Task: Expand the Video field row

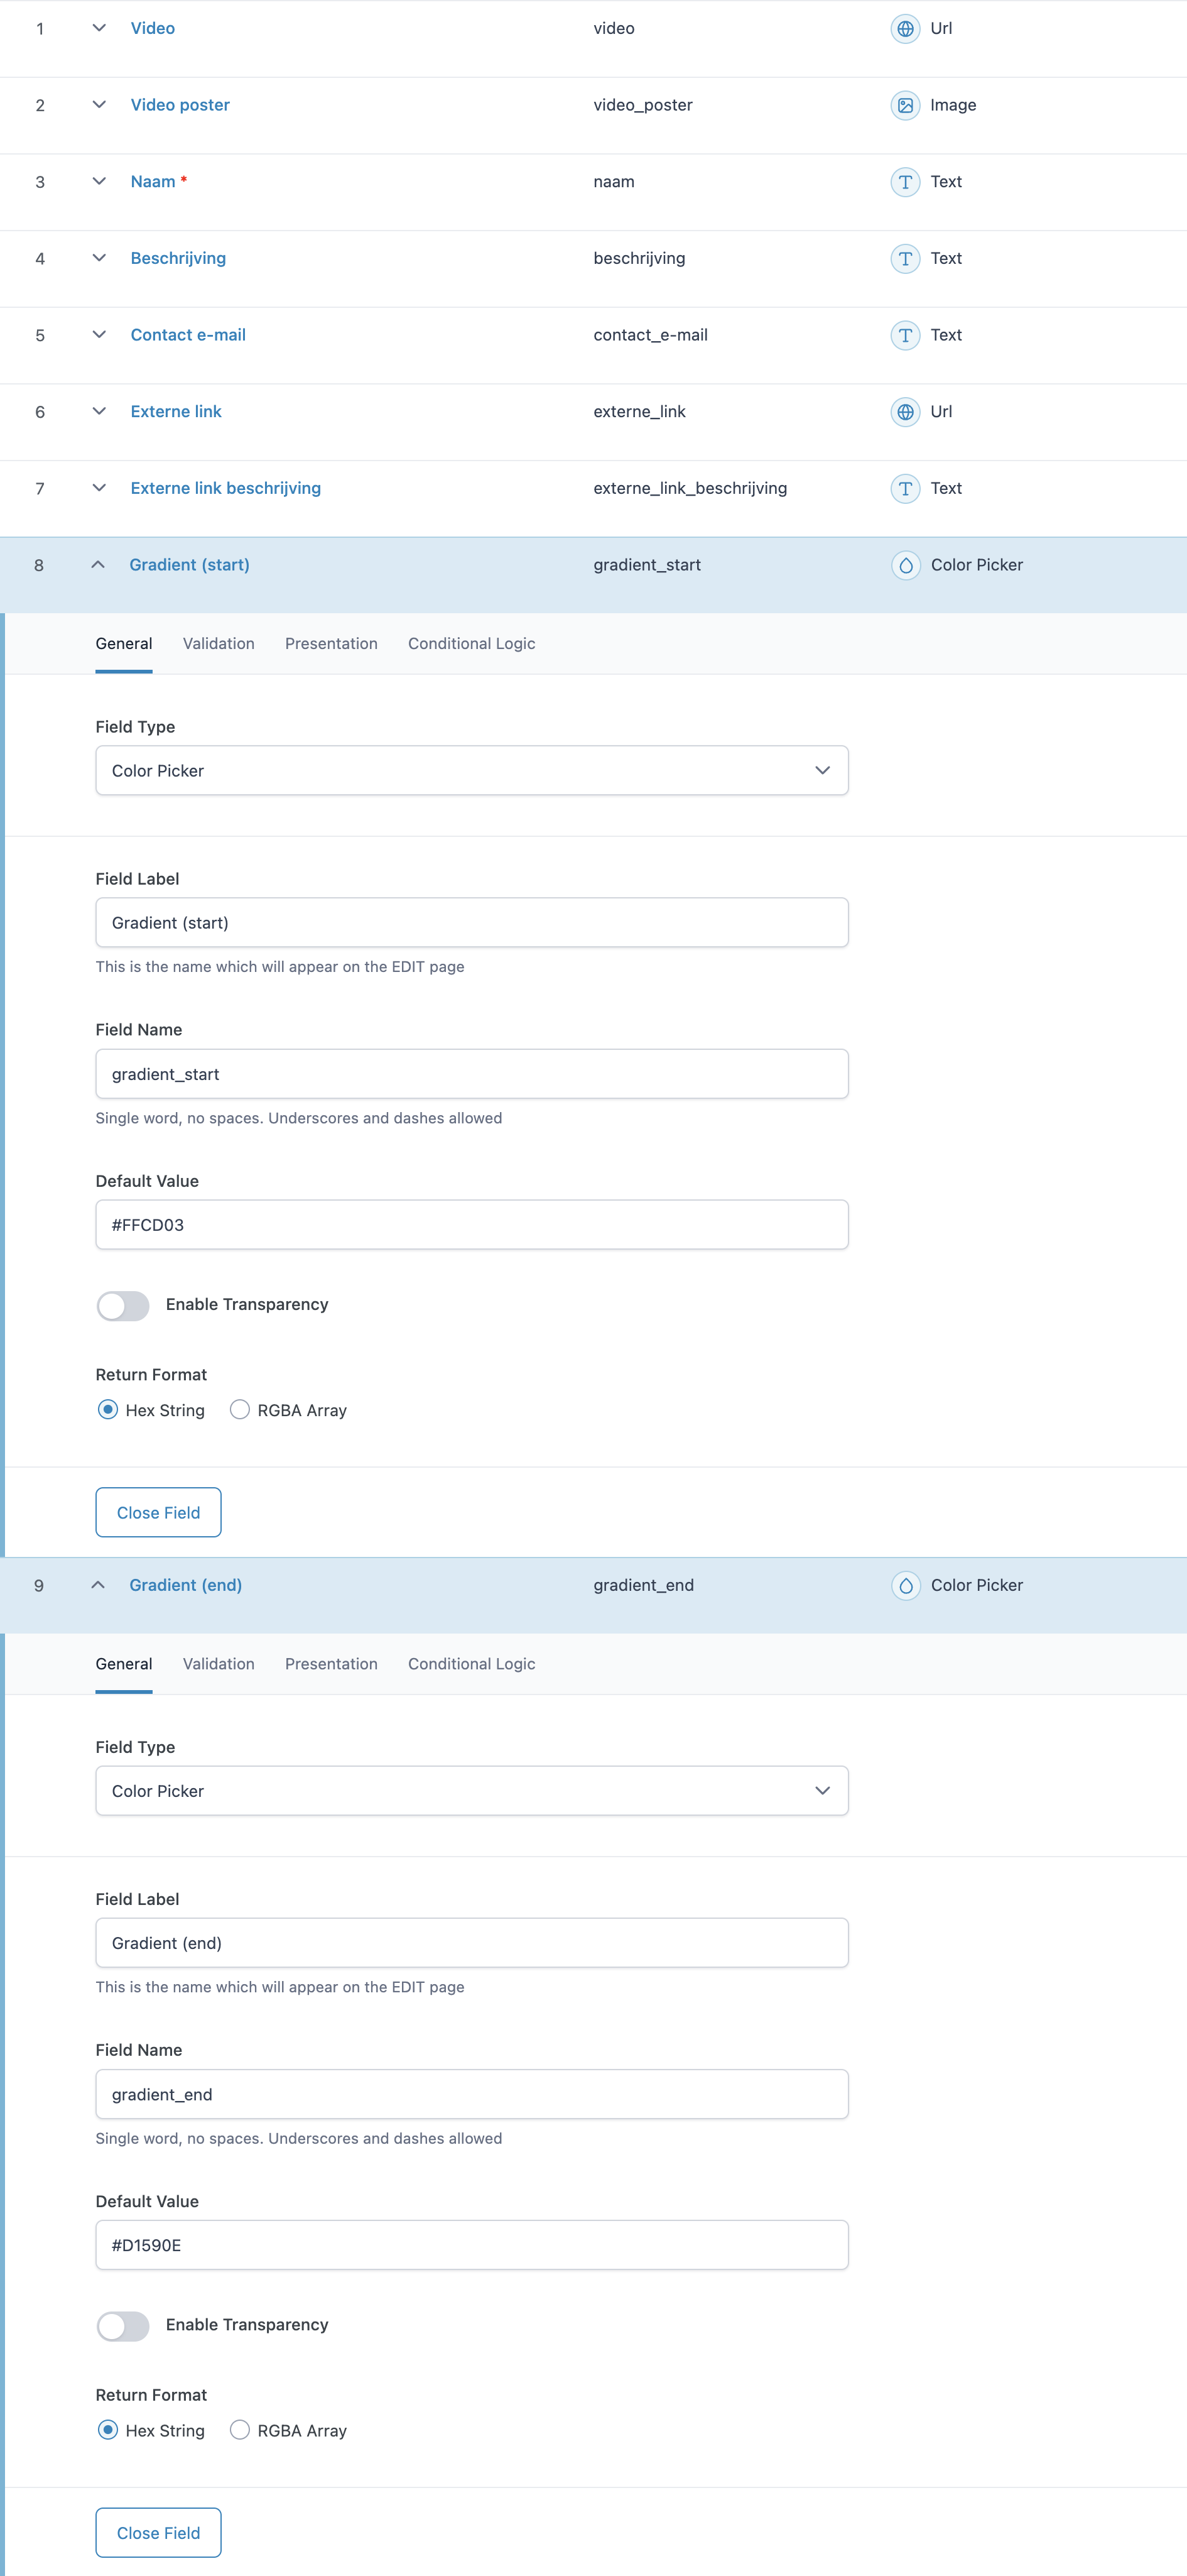Action: click(98, 28)
